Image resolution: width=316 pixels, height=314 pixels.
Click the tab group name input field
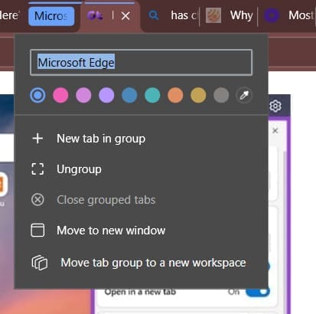pyautogui.click(x=141, y=63)
